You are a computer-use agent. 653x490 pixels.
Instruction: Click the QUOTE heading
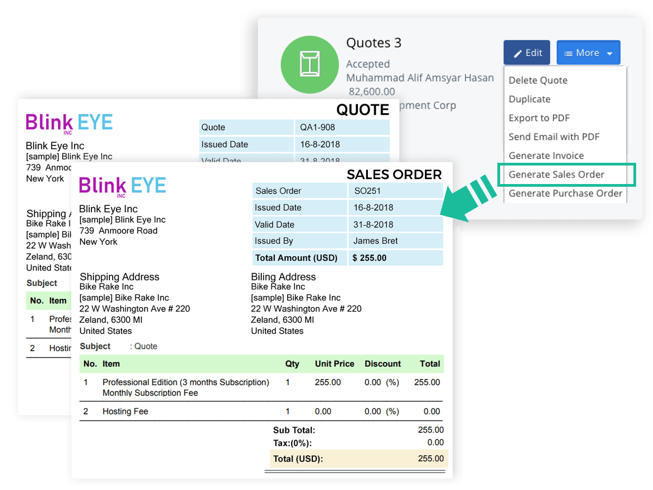coord(363,110)
